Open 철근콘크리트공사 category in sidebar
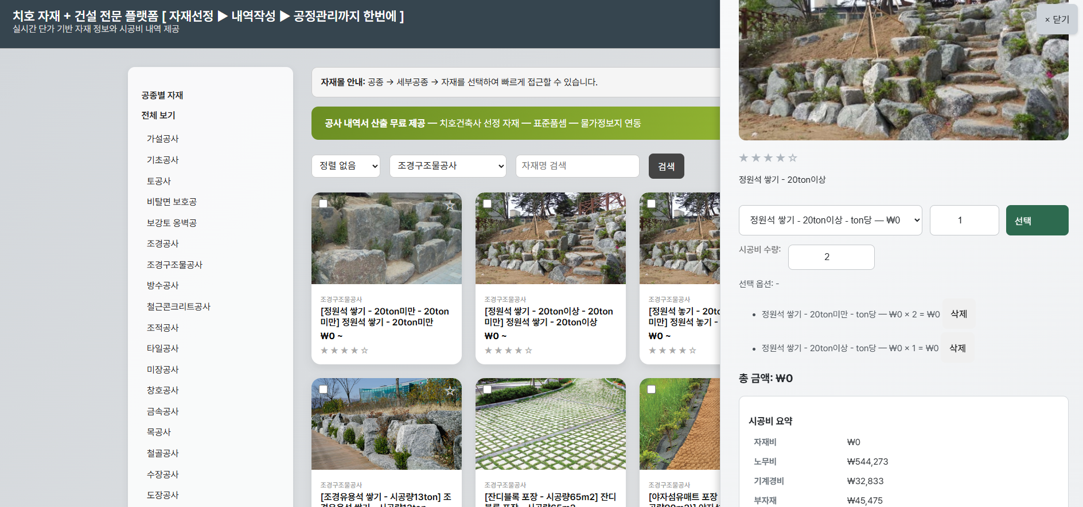 pos(178,306)
